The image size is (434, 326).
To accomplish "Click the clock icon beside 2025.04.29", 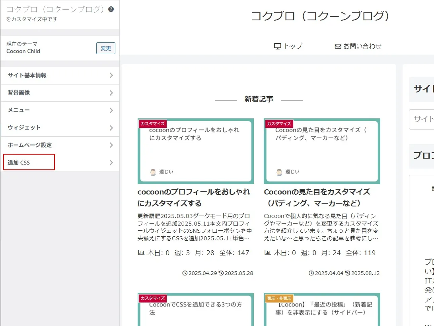I will pos(185,273).
